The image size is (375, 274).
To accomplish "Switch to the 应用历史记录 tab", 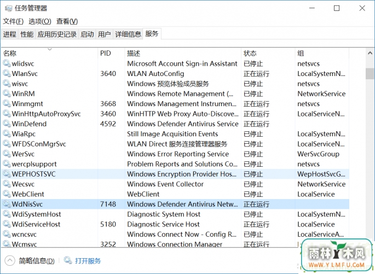I will click(x=57, y=34).
